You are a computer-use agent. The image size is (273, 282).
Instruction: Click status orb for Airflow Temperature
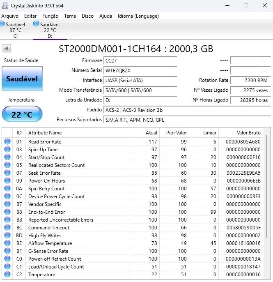(7, 243)
